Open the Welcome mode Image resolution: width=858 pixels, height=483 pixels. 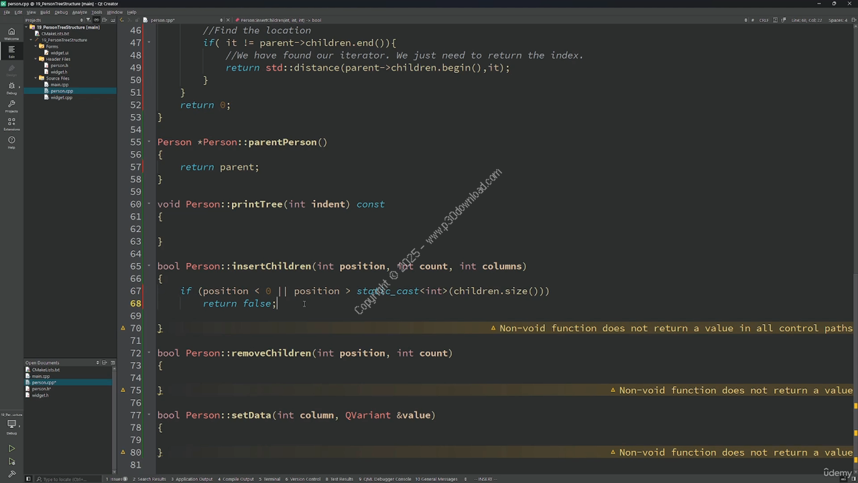[11, 34]
